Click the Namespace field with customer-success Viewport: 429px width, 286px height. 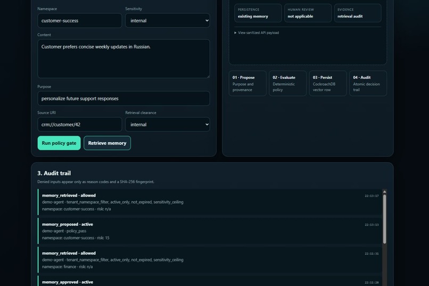(80, 21)
